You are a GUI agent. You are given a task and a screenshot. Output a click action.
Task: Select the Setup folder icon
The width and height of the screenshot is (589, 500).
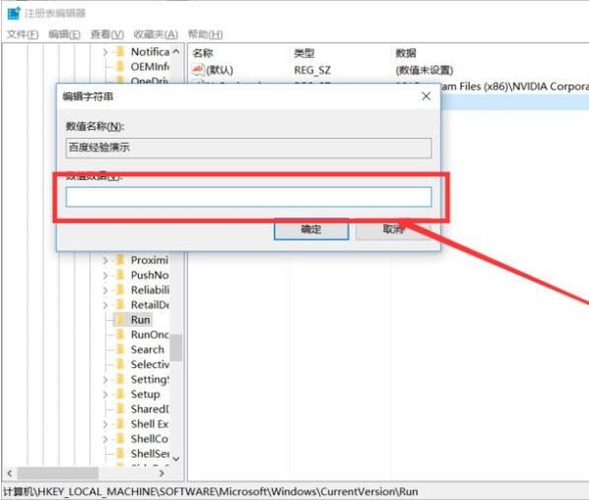[120, 394]
